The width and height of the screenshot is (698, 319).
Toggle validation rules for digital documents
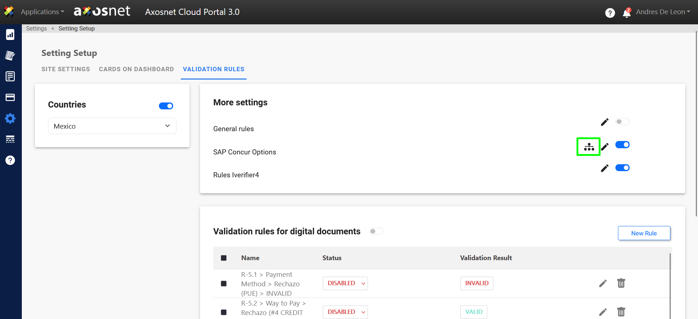pos(376,231)
